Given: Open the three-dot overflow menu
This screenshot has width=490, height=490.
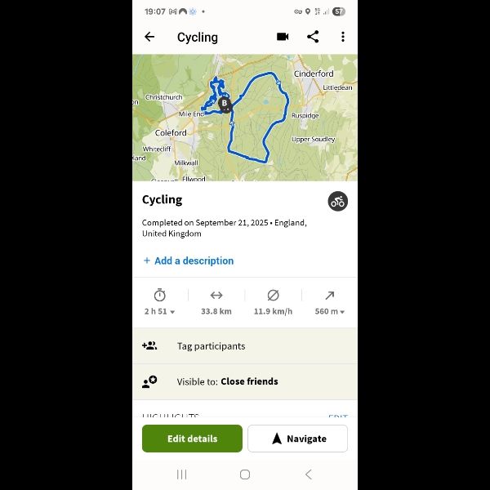Looking at the screenshot, I should 343,37.
